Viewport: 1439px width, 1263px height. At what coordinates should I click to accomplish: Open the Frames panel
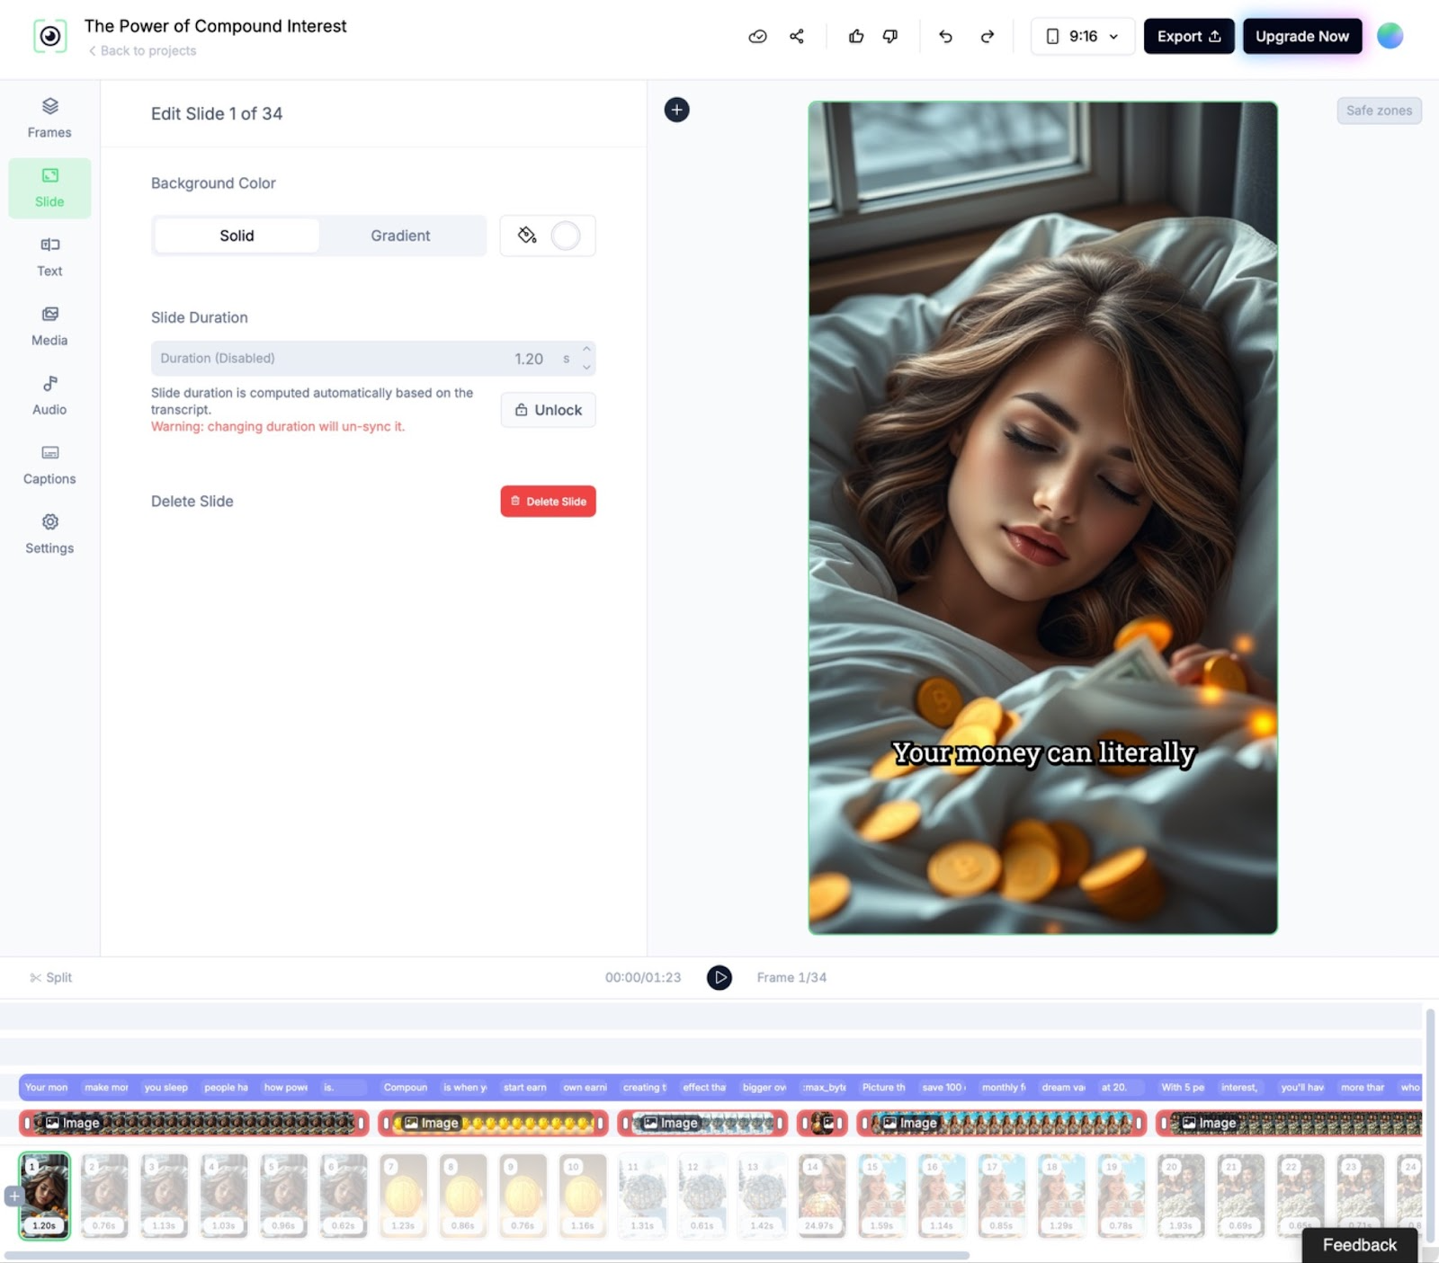pyautogui.click(x=49, y=118)
